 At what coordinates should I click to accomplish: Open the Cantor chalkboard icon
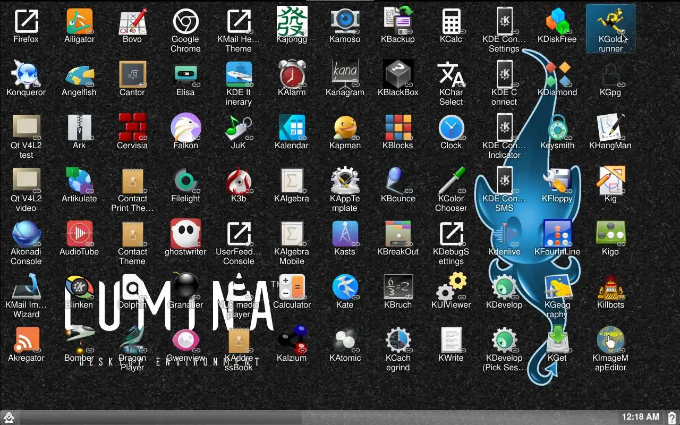pos(132,74)
